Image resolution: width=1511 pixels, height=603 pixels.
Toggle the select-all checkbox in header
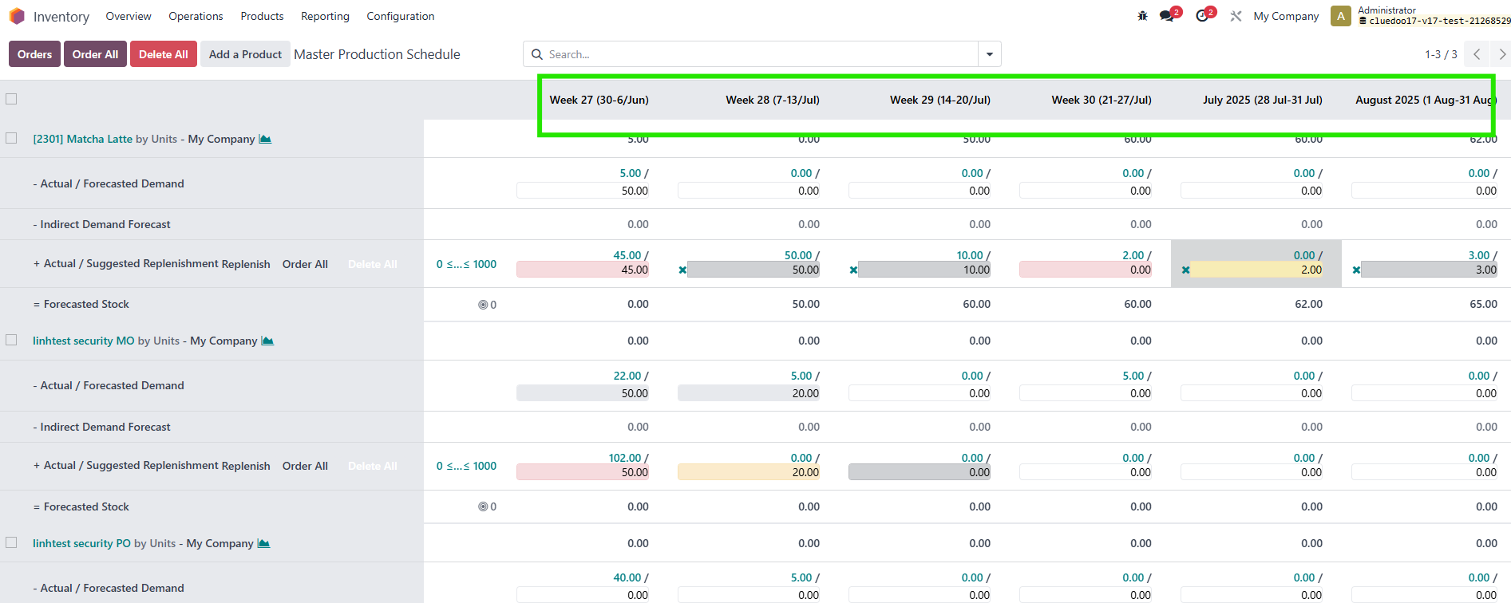coord(11,99)
